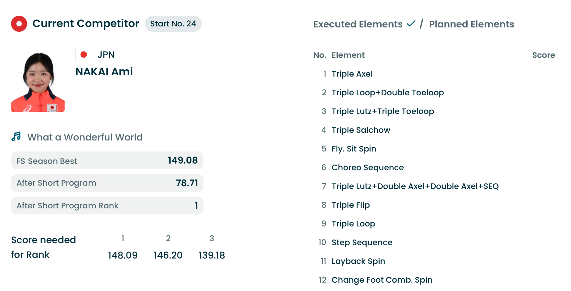Click the 148.09 score needed for rank 1
The height and width of the screenshot is (291, 571).
pos(123,255)
